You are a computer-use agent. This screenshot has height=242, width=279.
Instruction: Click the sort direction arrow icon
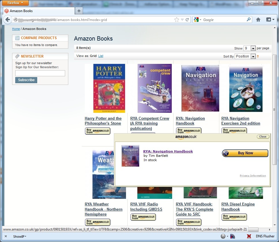(x=258, y=56)
